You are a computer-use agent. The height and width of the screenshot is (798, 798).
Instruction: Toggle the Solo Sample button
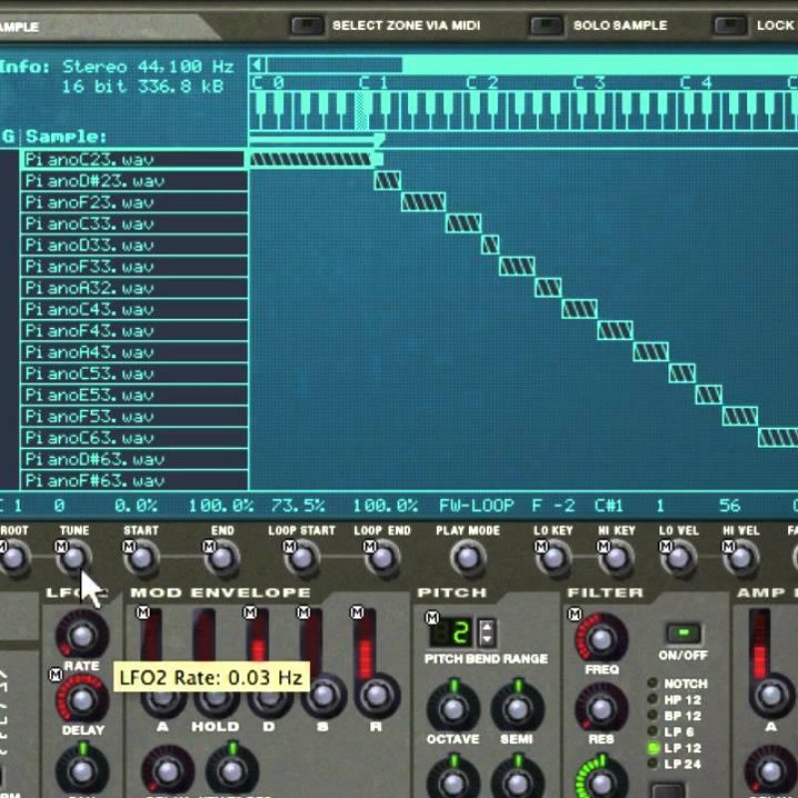pos(546,25)
